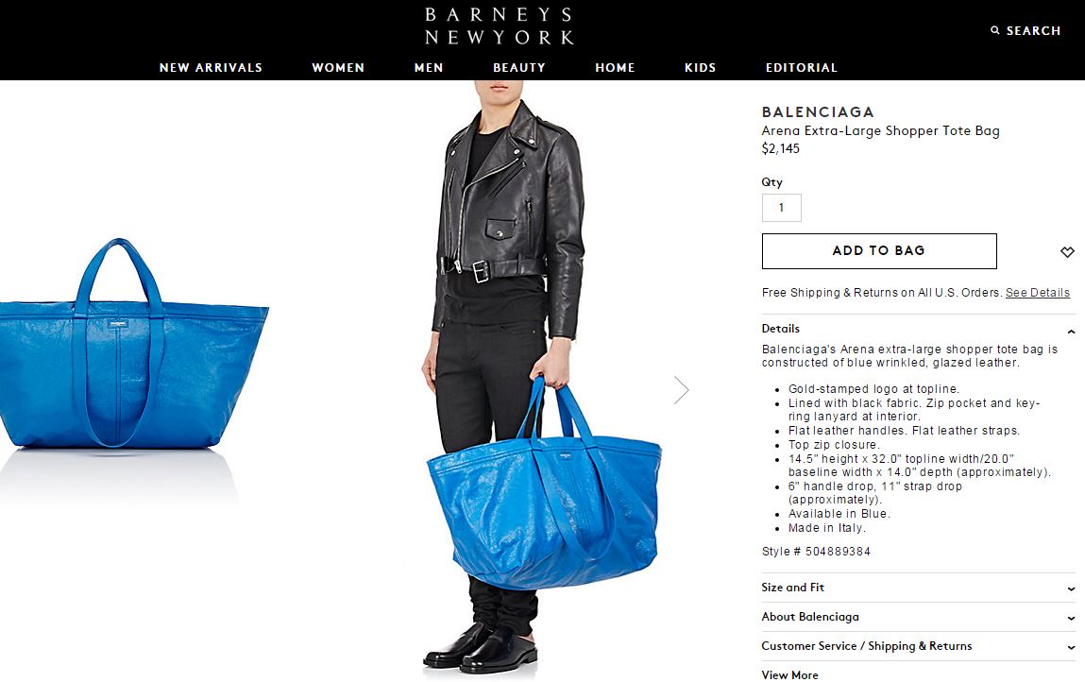The width and height of the screenshot is (1085, 682).
Task: Open the Beauty menu
Action: 519,68
